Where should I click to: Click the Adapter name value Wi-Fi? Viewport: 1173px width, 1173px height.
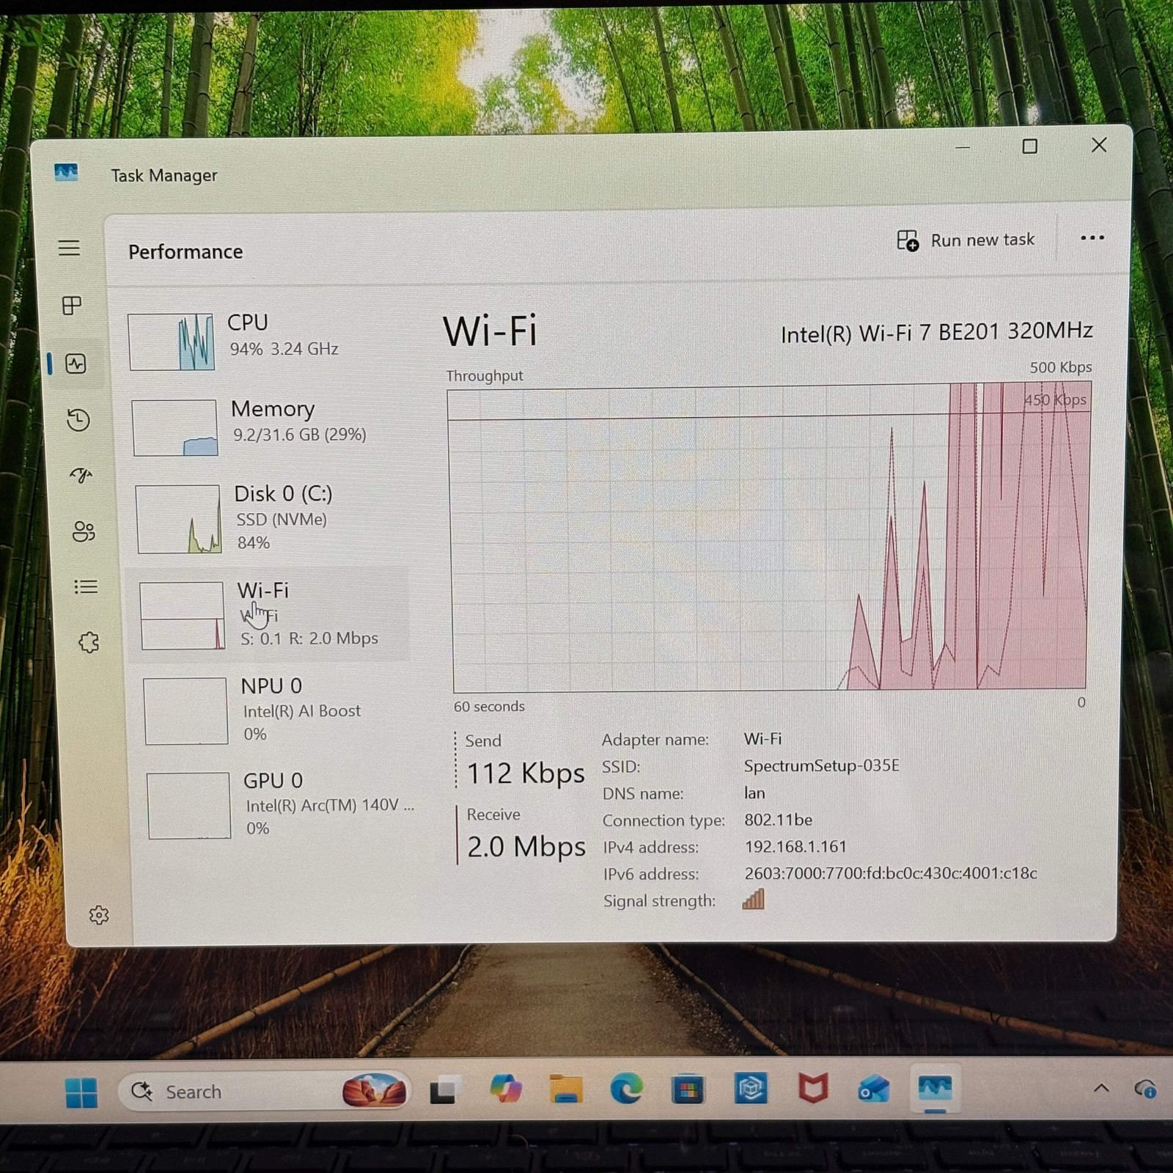click(x=762, y=738)
